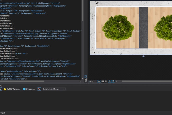Toggle show snap grid
Screen dimensions: 172x115
(103, 81)
